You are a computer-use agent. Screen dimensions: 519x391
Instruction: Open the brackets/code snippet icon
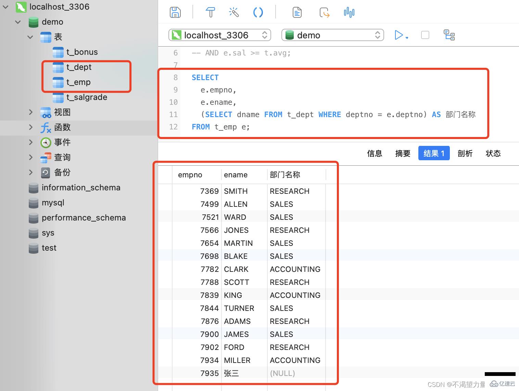[x=258, y=12]
